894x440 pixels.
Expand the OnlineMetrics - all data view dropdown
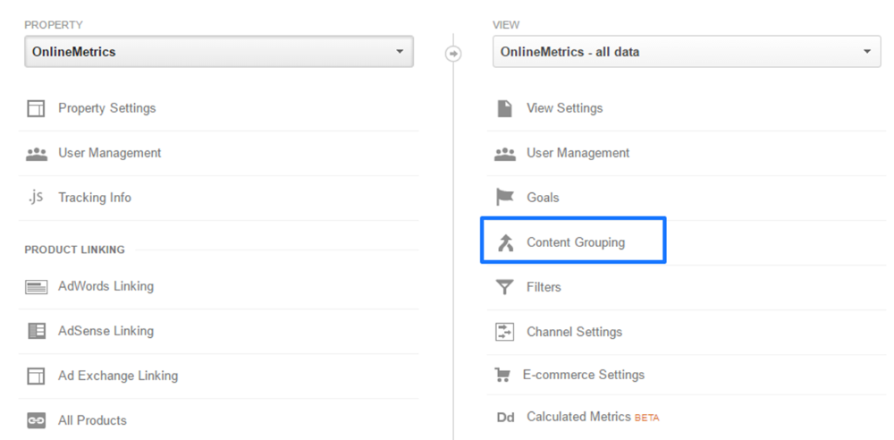[x=687, y=52]
